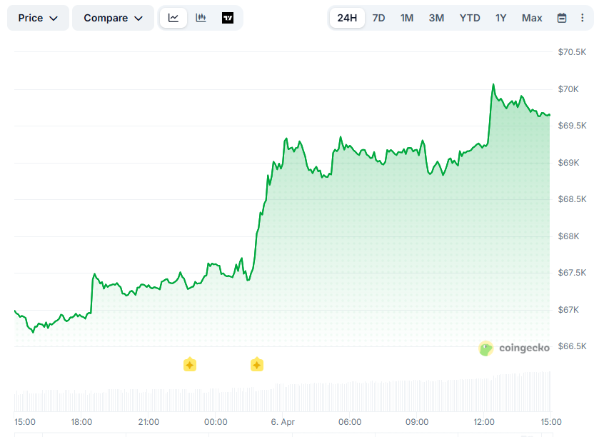This screenshot has width=594, height=437.
Task: Open the Compare dropdown
Action: [113, 17]
